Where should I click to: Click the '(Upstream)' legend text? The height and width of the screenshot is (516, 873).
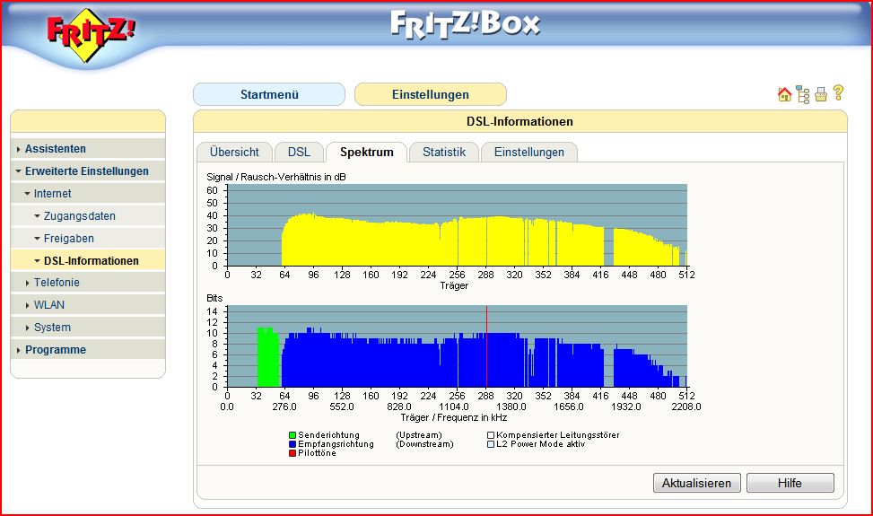coord(419,435)
